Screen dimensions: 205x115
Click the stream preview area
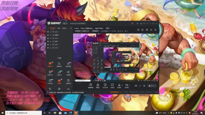point(116,58)
